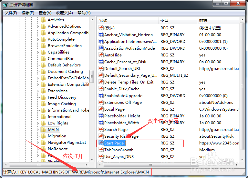Click the Feed Discovery folder icon
Screen dimensions: 248x178
click(43, 97)
